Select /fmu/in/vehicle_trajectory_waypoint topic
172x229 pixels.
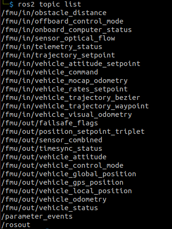click(x=75, y=106)
